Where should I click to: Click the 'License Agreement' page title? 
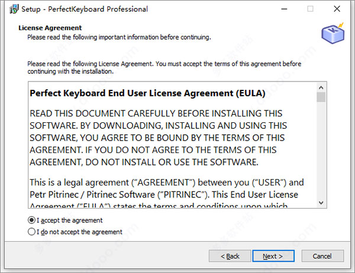[50, 28]
